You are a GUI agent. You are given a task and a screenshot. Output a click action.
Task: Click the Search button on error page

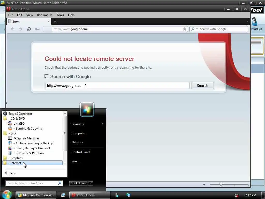202,86
